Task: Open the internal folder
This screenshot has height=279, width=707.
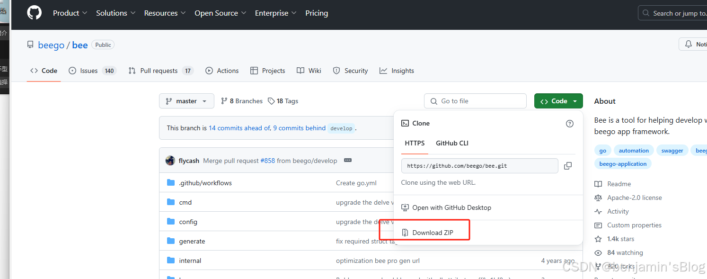Action: (x=190, y=261)
